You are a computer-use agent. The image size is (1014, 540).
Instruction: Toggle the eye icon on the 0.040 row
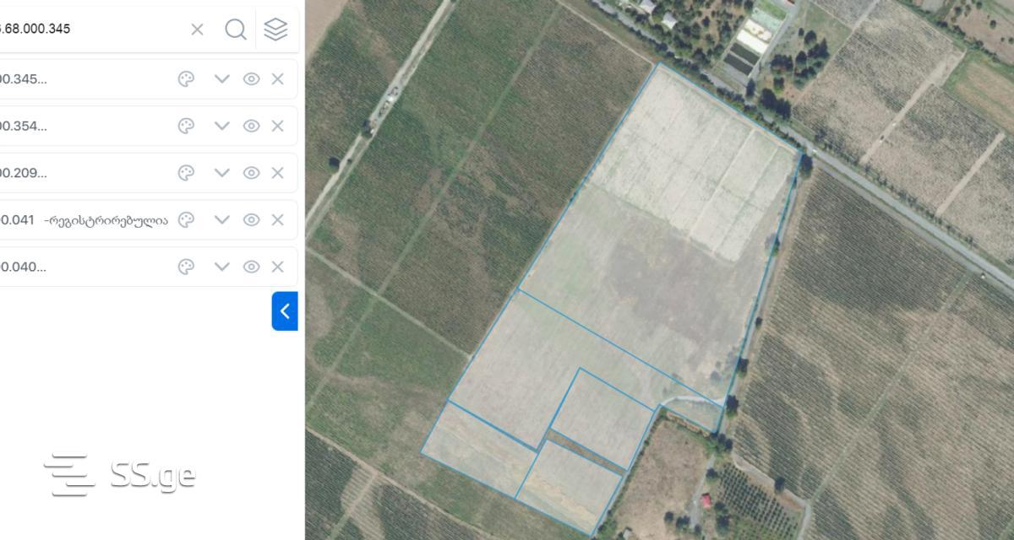251,267
